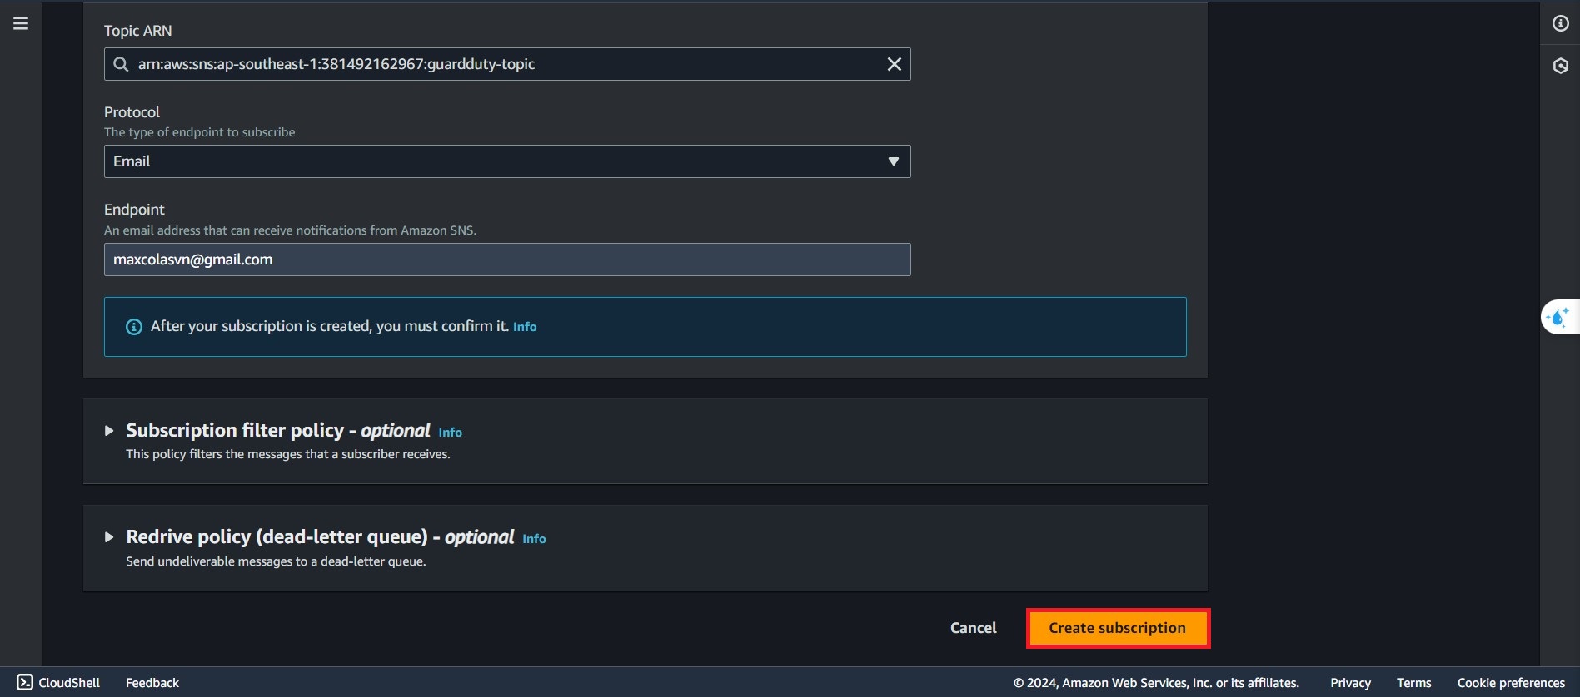1580x697 pixels.
Task: Click the info circle icon in confirmation notice
Action: click(133, 327)
